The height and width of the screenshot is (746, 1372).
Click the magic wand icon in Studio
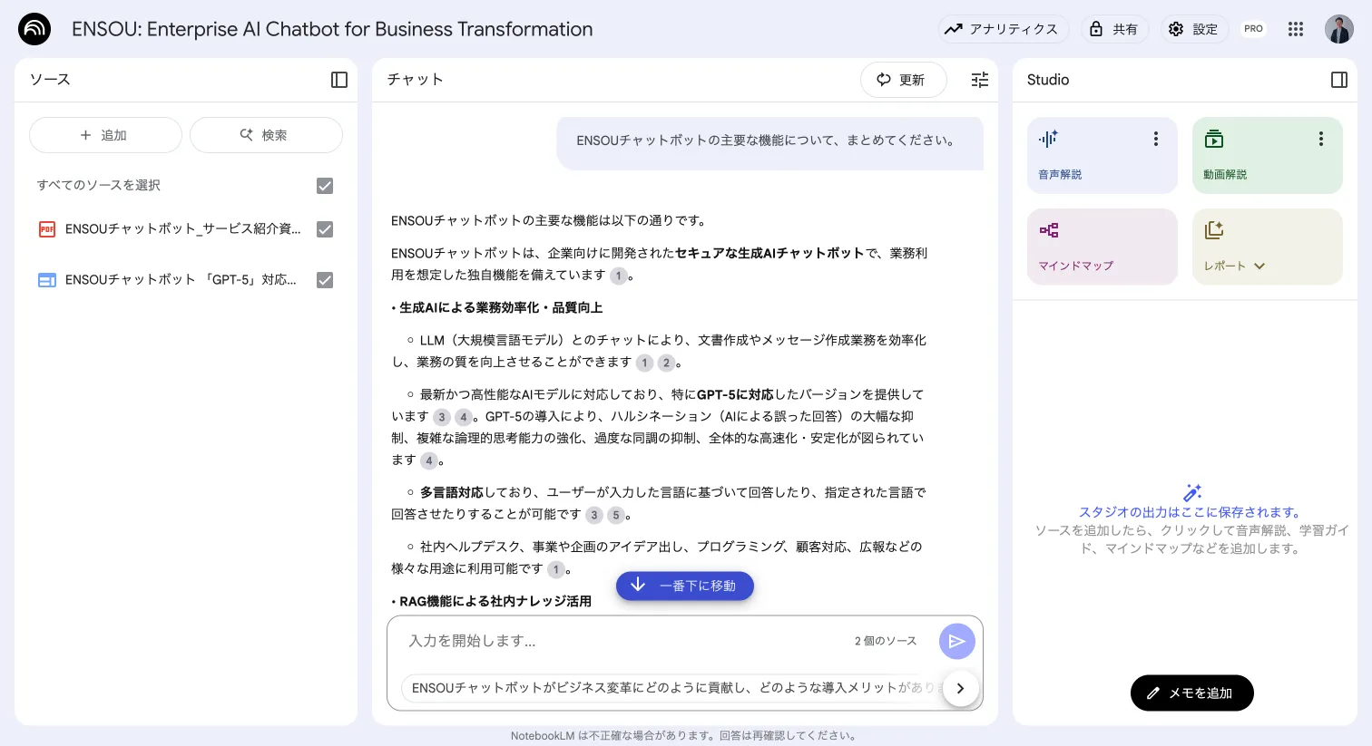click(x=1192, y=492)
